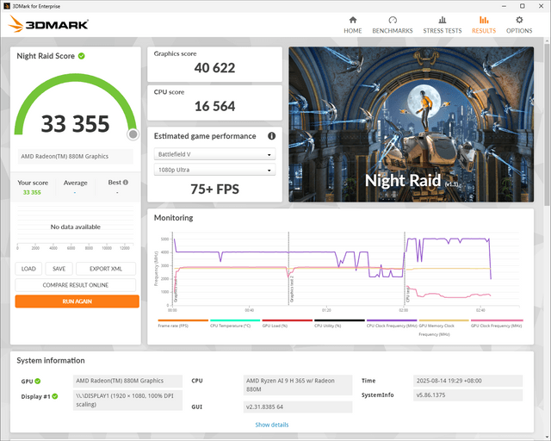
Task: Click the info icon beside Estimated game performance
Action: (x=272, y=136)
